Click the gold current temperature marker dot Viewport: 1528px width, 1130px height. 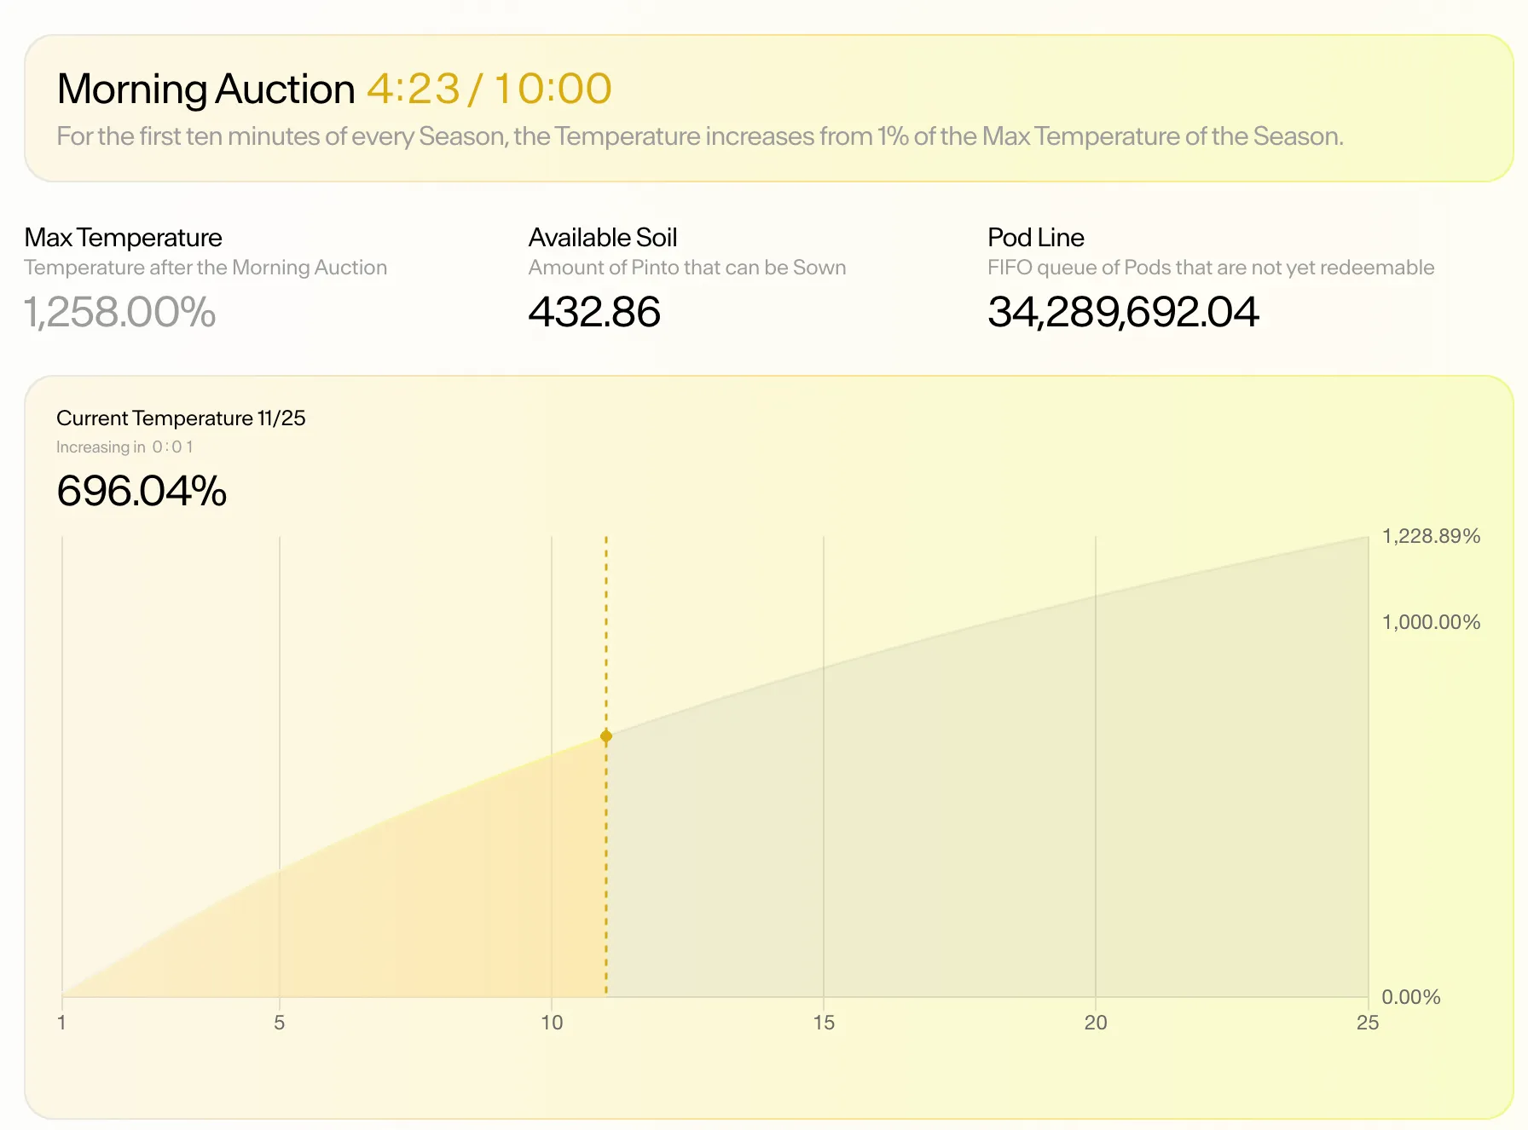coord(606,736)
